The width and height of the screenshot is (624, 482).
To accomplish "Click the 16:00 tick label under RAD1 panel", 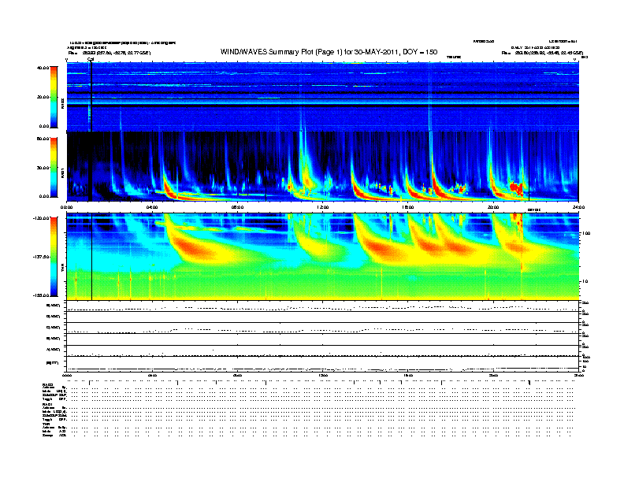I will pyautogui.click(x=408, y=208).
